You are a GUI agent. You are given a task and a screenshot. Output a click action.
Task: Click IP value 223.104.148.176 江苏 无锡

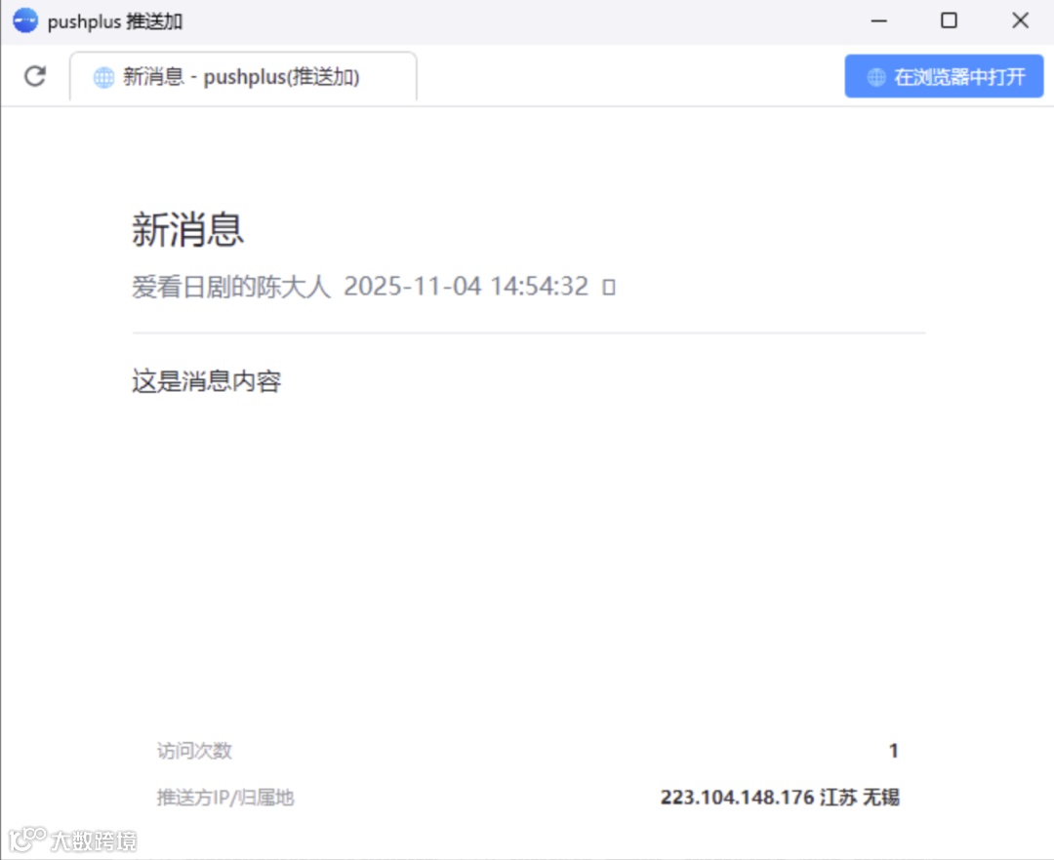point(780,798)
